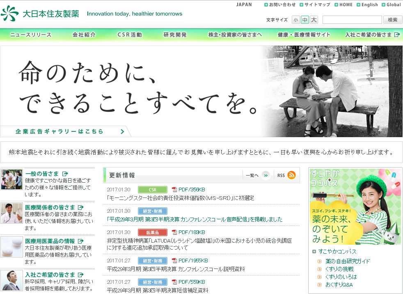Screen dimensions: 403x294
Task: Click 経営・財務 tag on 2017.01.27 説明資料 row
Action: 153,261
